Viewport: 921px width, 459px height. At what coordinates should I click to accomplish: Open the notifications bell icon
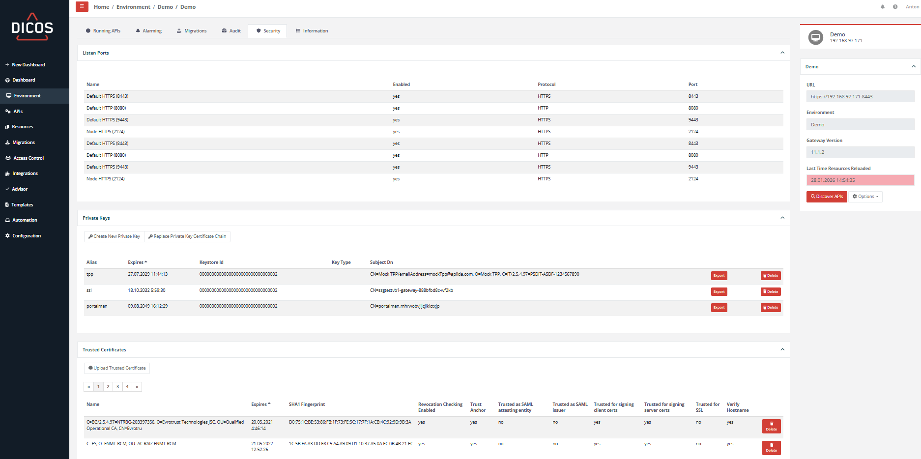(x=883, y=7)
